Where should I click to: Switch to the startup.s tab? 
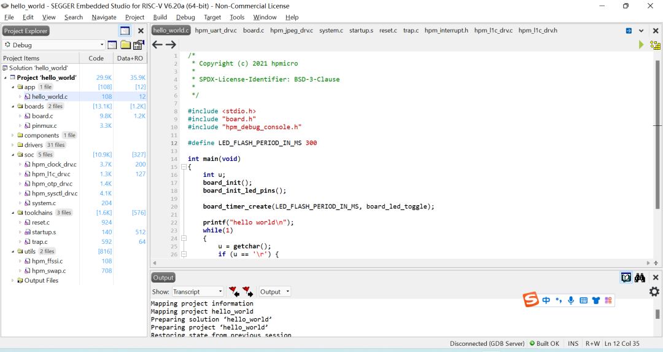(361, 30)
